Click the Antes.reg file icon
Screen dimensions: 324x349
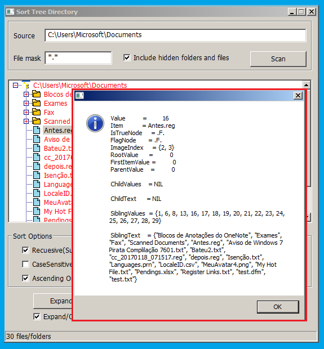[x=37, y=130]
